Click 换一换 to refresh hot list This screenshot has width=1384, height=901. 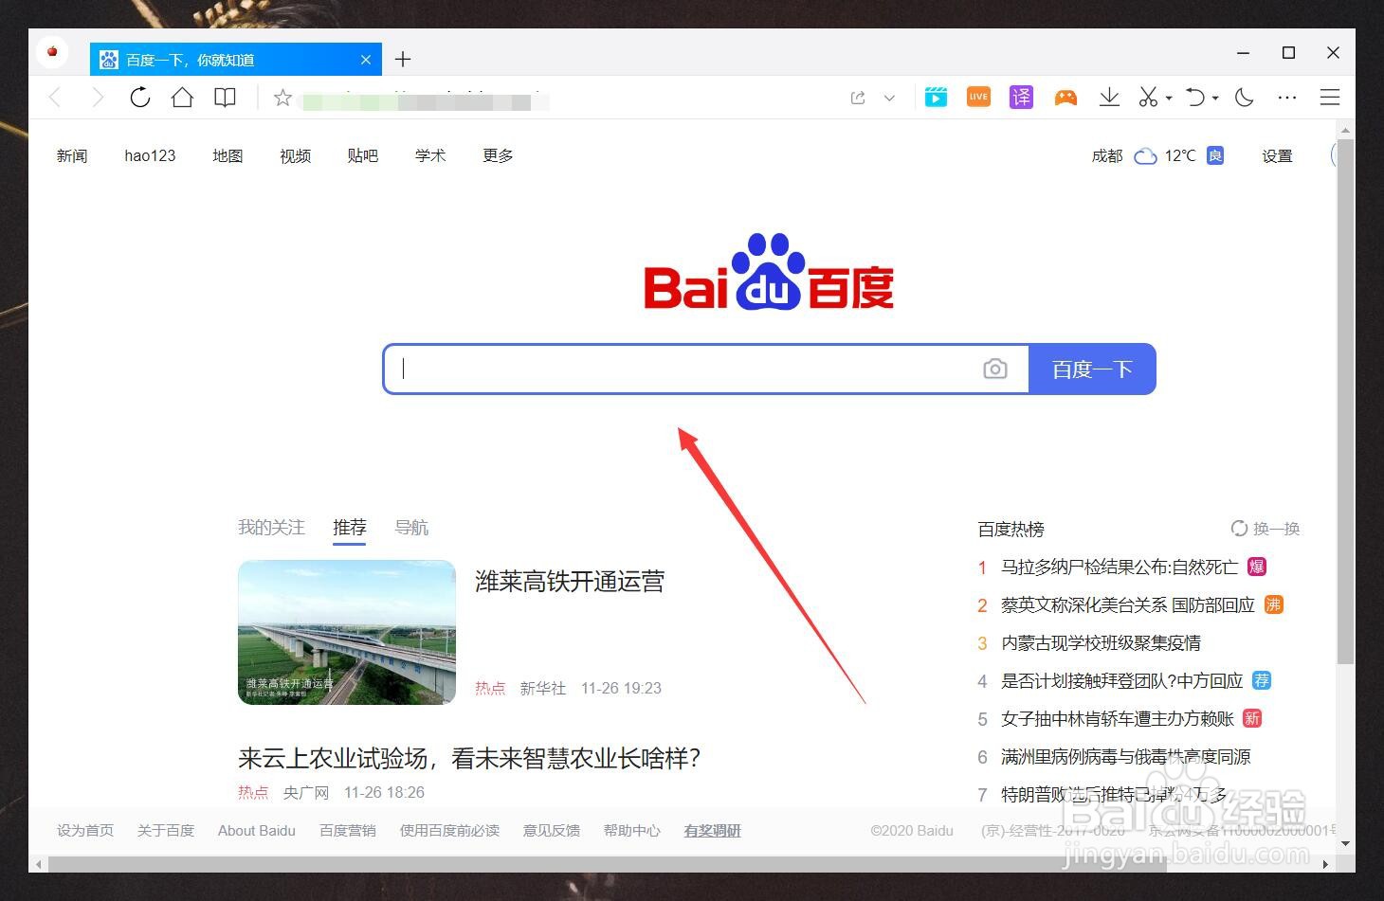point(1266,529)
